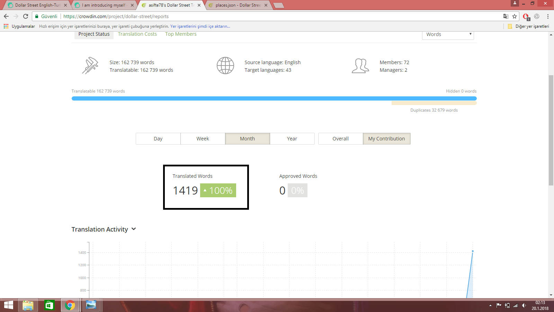Click the volume speaker tray icon
The height and width of the screenshot is (312, 554).
(524, 305)
